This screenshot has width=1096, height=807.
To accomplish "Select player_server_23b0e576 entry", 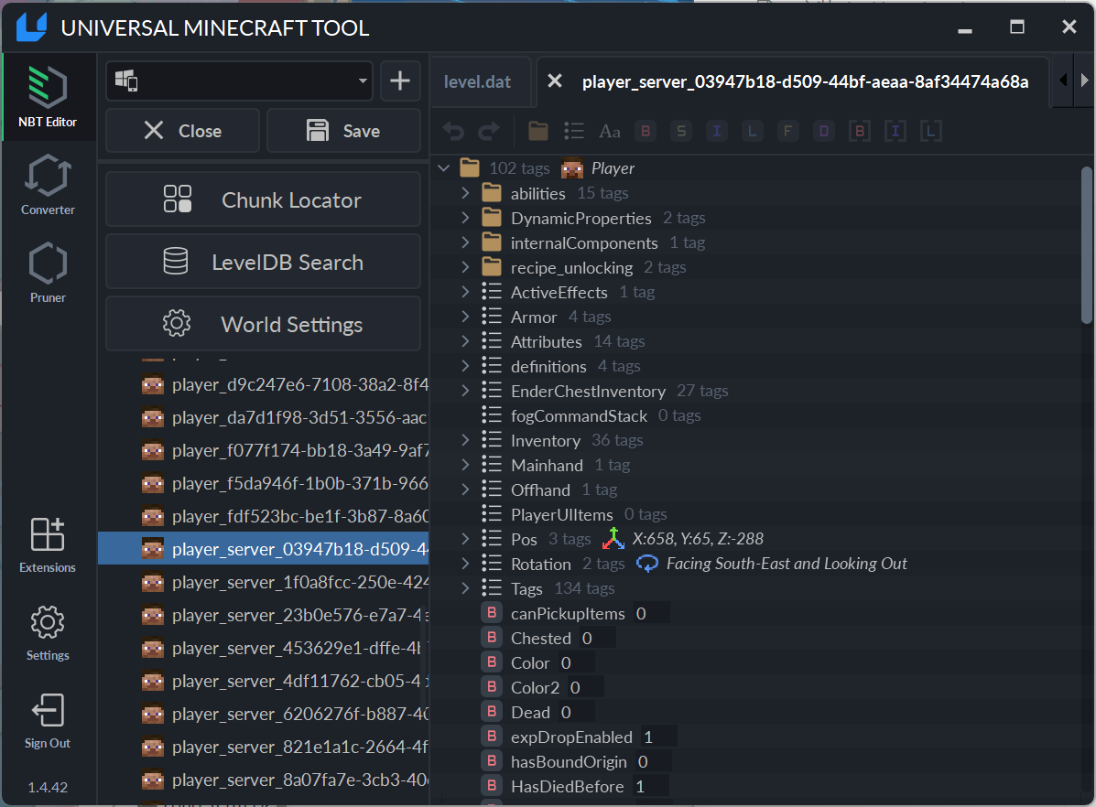I will click(264, 615).
